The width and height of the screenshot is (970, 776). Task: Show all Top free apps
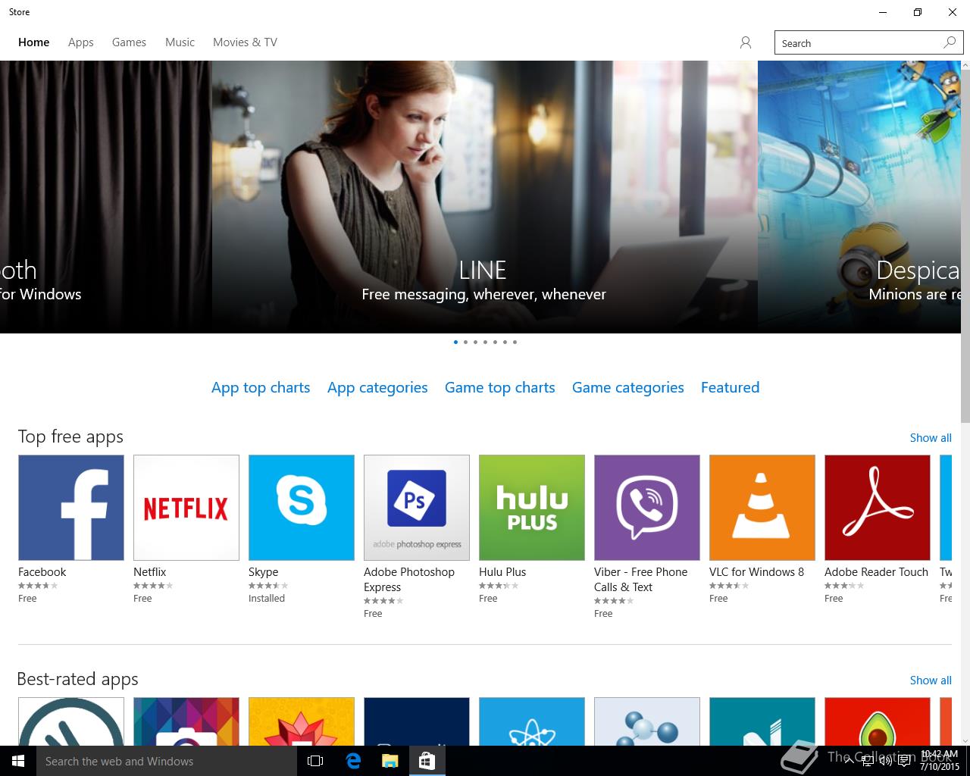pos(931,438)
